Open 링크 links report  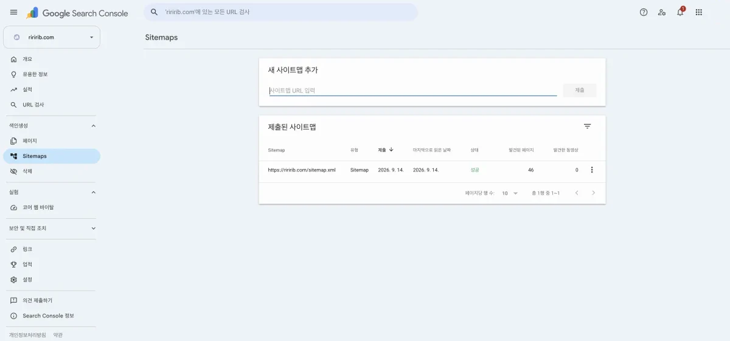click(x=52, y=249)
